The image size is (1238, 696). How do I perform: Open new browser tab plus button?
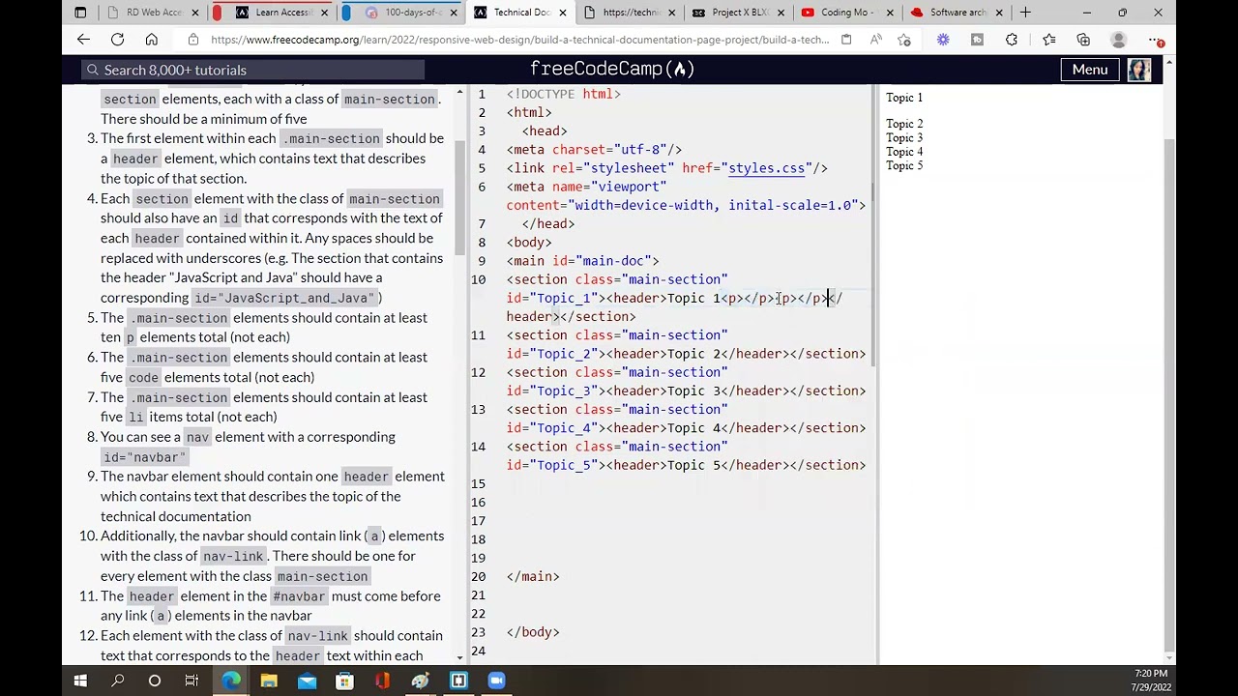1025,13
